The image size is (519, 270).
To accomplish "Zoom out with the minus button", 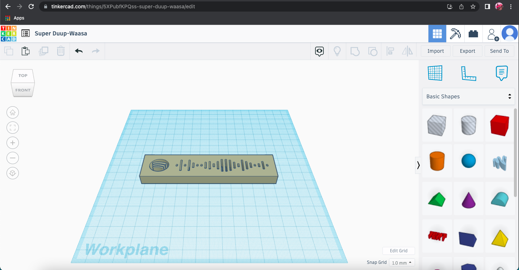I will pyautogui.click(x=13, y=158).
